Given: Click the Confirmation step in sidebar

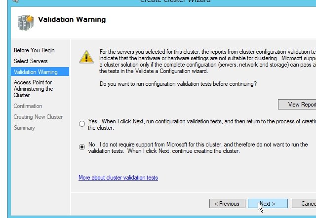Looking at the screenshot, I should (x=28, y=106).
